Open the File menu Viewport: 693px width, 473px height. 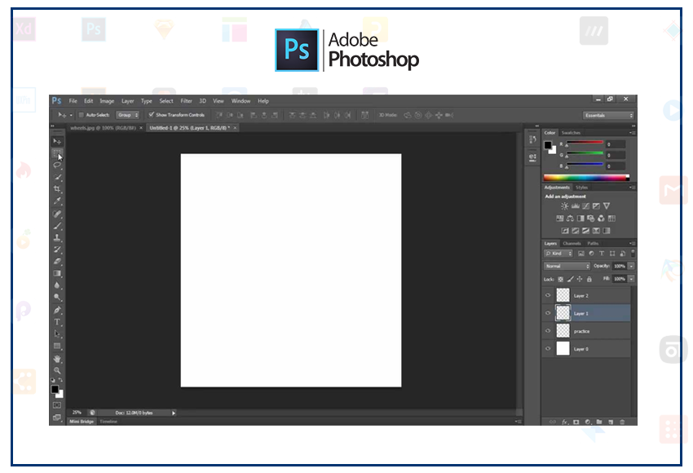(x=73, y=101)
